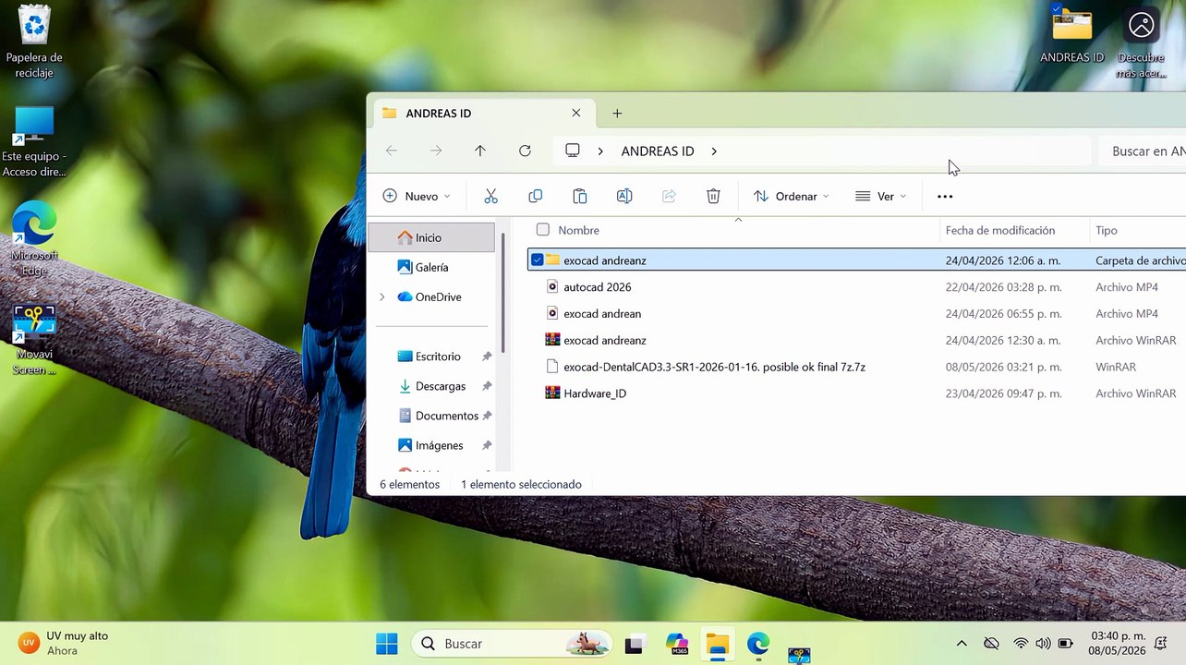1186x665 pixels.
Task: Click the Buscar en search field in Explorer
Action: pos(1142,151)
